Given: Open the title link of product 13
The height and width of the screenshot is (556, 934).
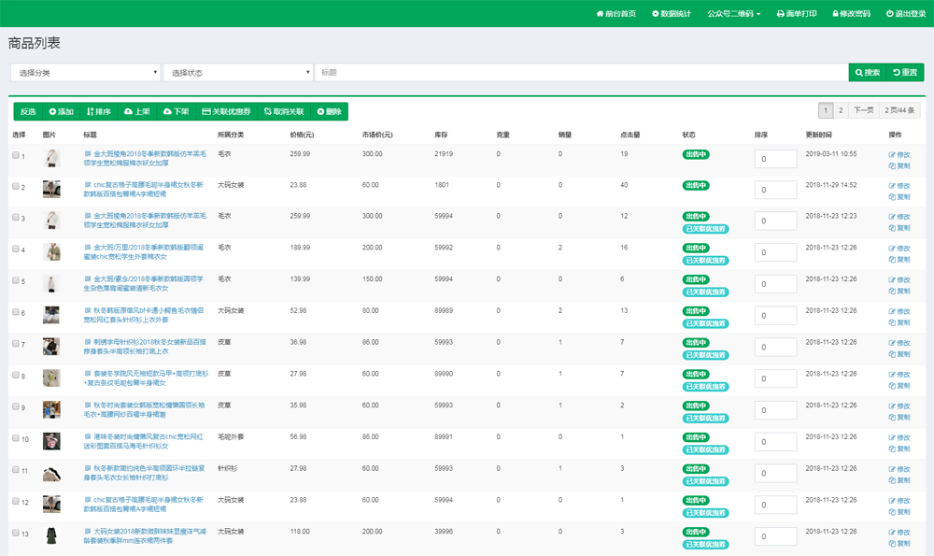Looking at the screenshot, I should click(x=145, y=535).
